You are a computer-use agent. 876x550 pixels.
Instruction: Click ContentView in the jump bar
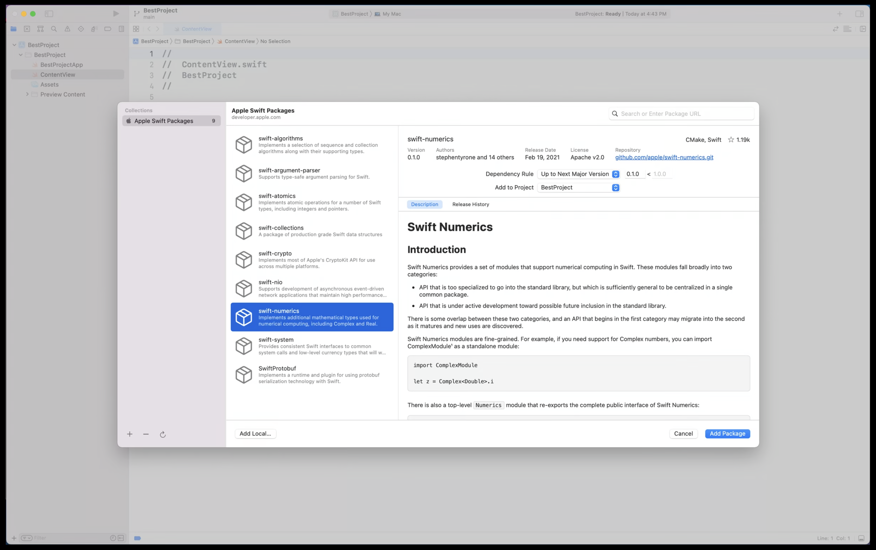coord(236,41)
